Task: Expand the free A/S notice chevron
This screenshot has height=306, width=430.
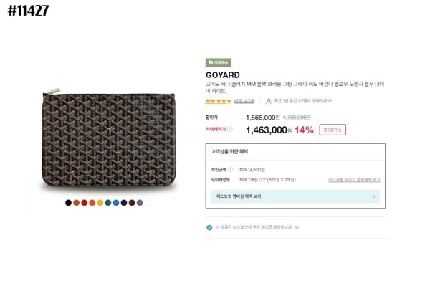Action: 297,227
